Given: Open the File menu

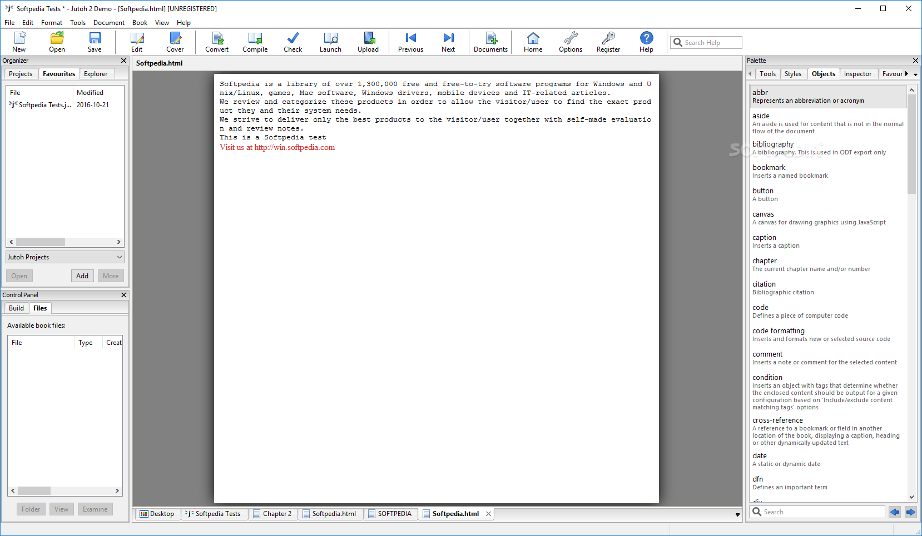Looking at the screenshot, I should (x=9, y=23).
